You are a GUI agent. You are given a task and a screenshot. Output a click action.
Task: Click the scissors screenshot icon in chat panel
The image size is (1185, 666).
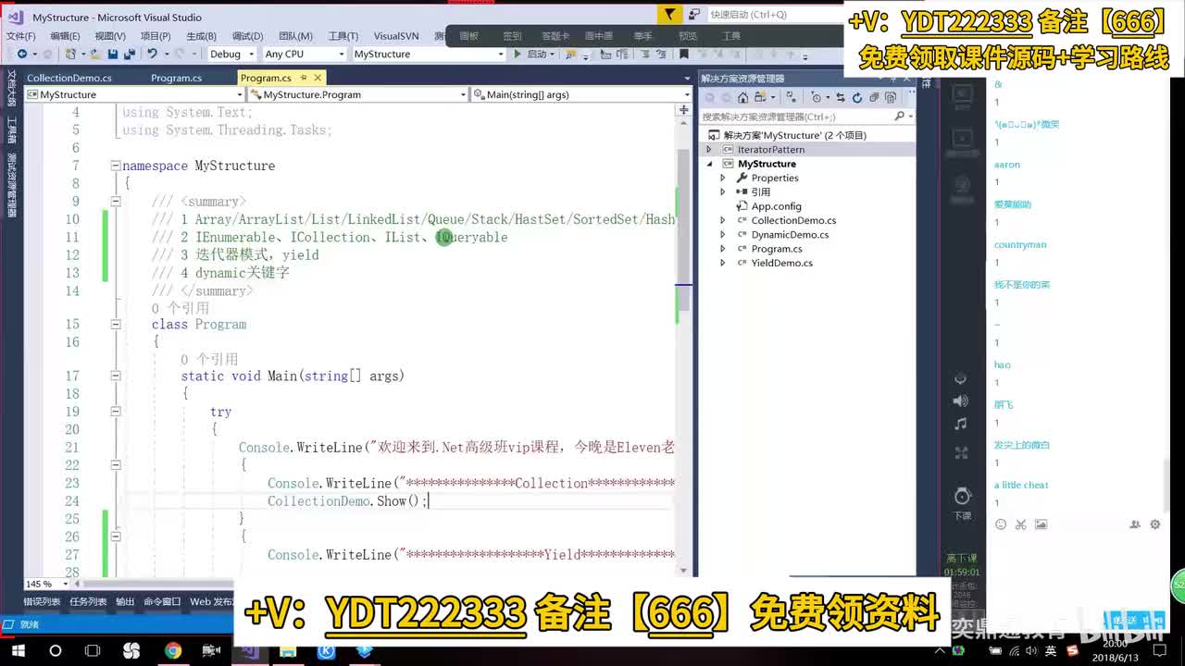coord(1020,524)
